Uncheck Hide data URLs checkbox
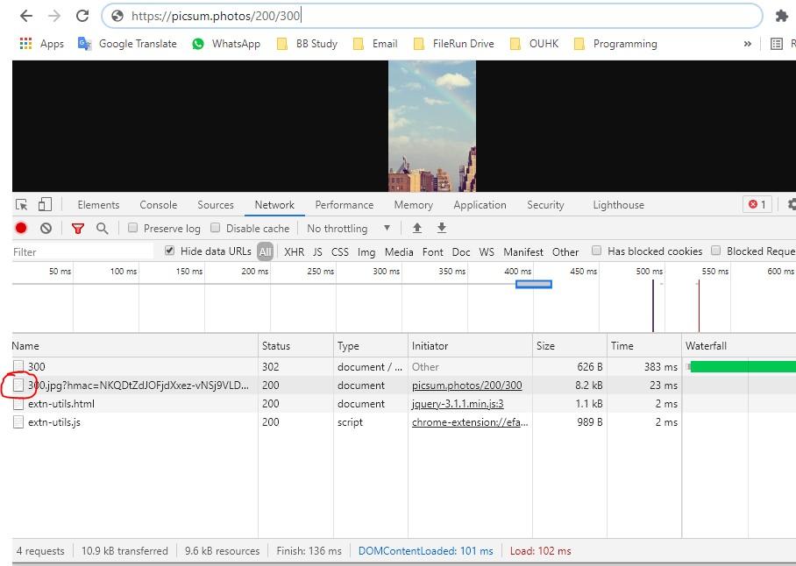Image resolution: width=796 pixels, height=566 pixels. point(169,250)
